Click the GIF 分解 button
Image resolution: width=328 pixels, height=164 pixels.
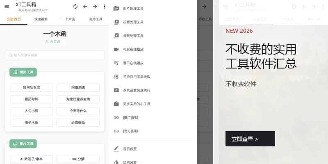click(78, 159)
